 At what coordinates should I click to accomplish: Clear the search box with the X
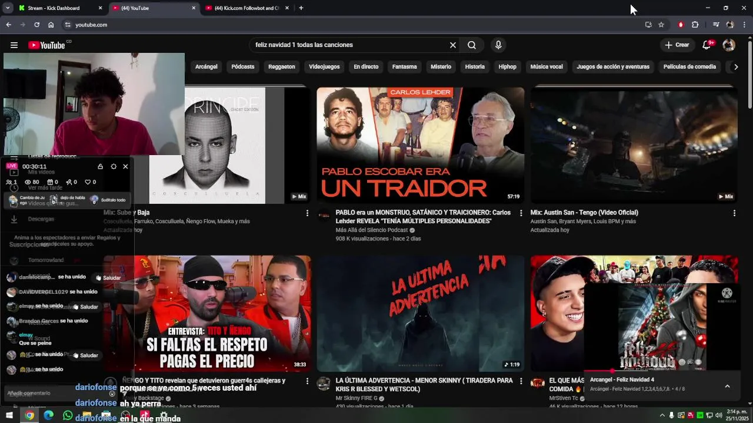pos(453,45)
